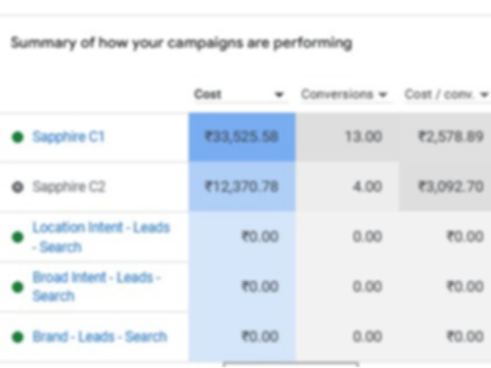This screenshot has width=491, height=368.
Task: Click the campaigns performance summary heading
Action: pyautogui.click(x=181, y=44)
